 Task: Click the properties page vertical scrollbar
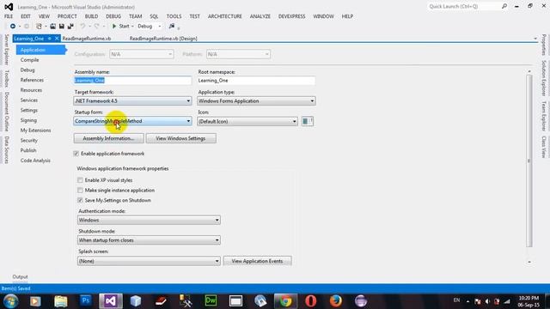tap(529, 161)
